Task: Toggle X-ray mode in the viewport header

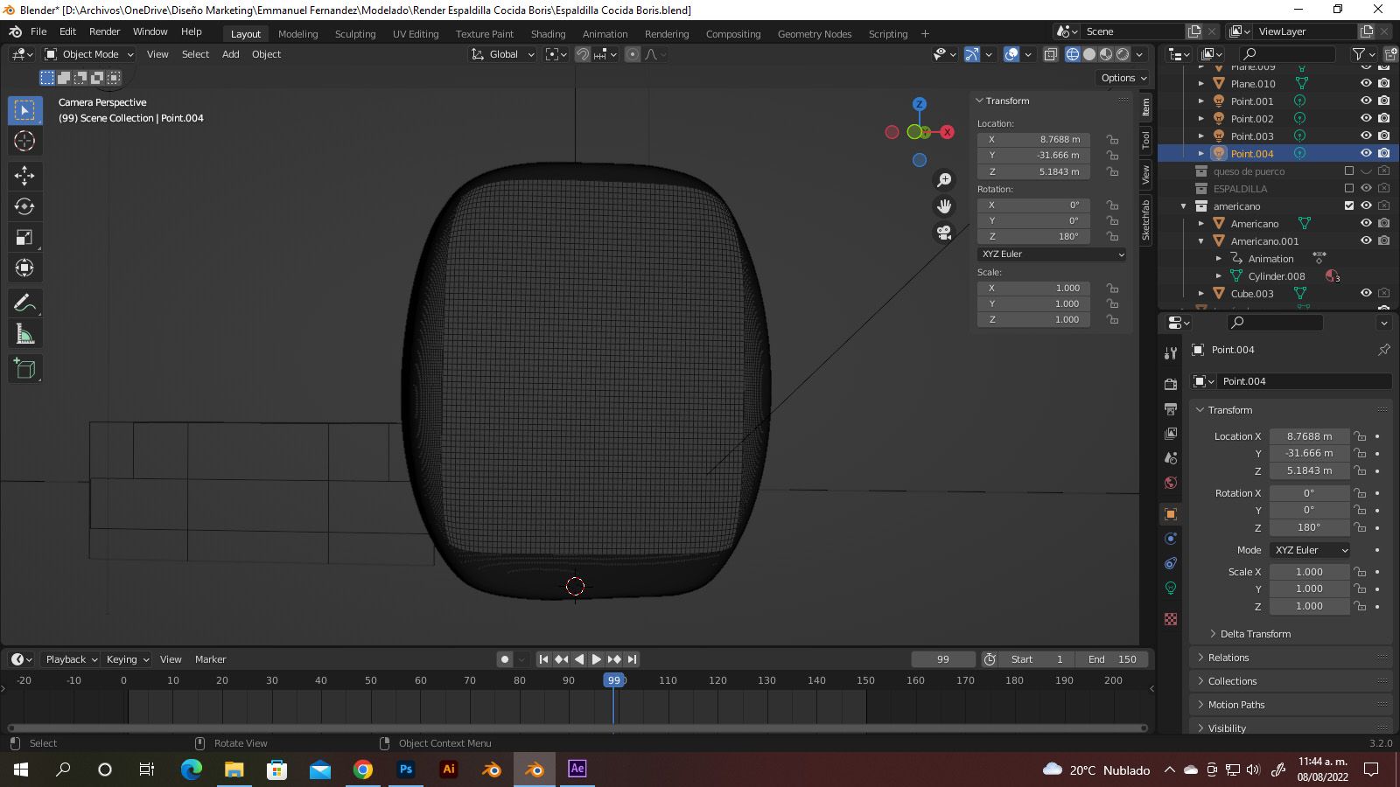Action: click(1050, 54)
